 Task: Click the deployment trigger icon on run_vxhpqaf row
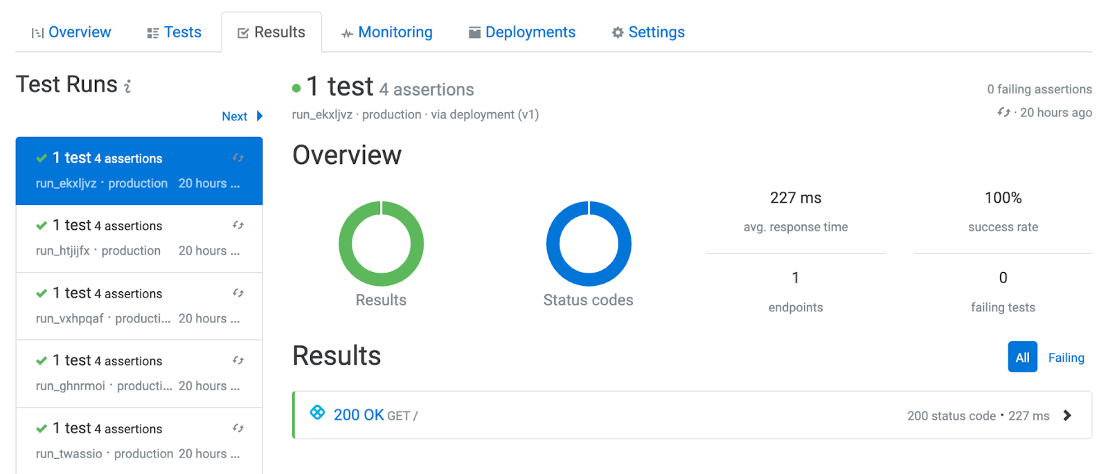(238, 293)
